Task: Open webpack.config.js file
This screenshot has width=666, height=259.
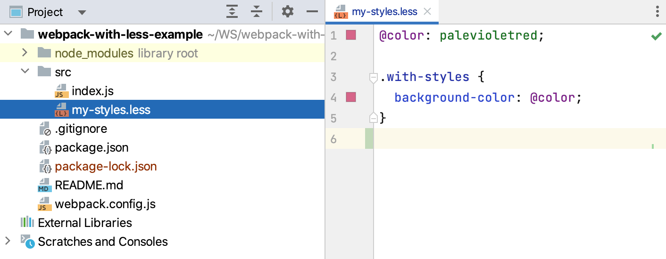Action: click(x=105, y=204)
